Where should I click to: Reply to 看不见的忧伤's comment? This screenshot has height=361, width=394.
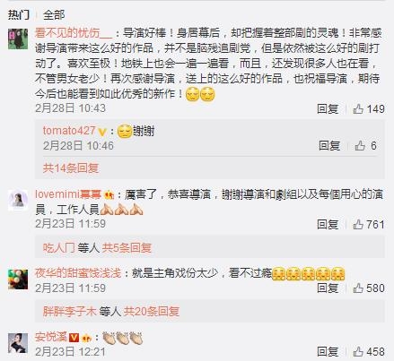(x=328, y=109)
